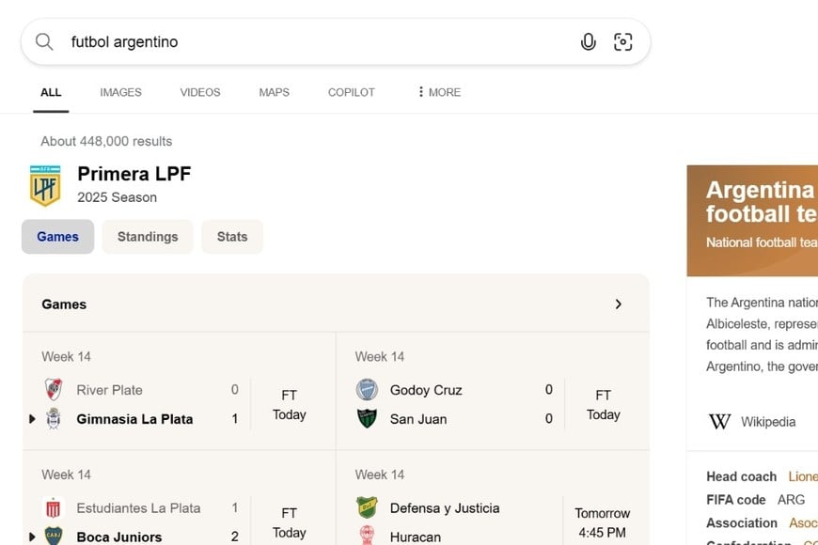Viewport: 818px width, 545px height.
Task: Open the Maps search tab
Action: tap(274, 92)
